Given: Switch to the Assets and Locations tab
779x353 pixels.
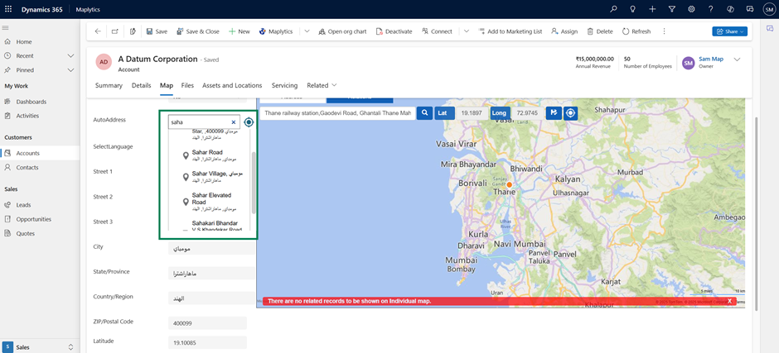Looking at the screenshot, I should click(x=232, y=85).
